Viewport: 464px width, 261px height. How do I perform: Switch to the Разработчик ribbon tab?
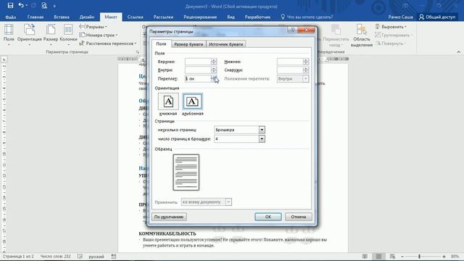(257, 17)
